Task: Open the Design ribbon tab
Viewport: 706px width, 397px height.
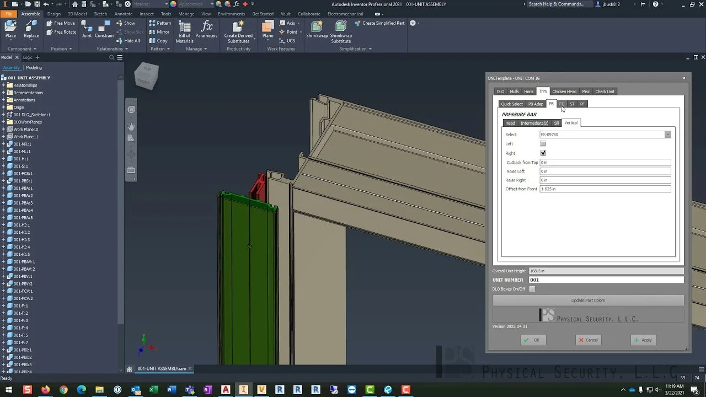Action: pos(54,14)
